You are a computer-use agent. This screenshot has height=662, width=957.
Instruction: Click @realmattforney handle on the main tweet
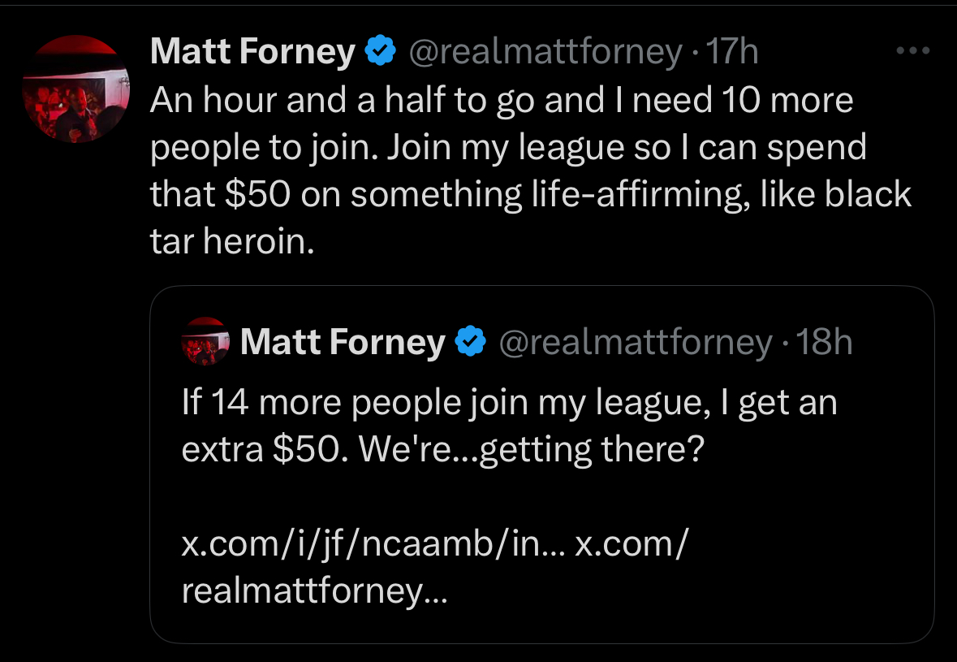[545, 53]
